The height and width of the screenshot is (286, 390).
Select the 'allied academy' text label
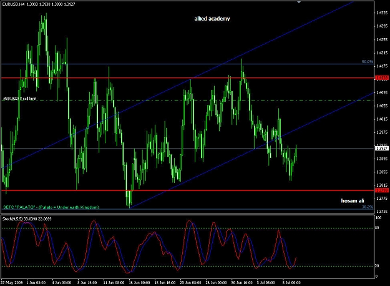(x=212, y=19)
